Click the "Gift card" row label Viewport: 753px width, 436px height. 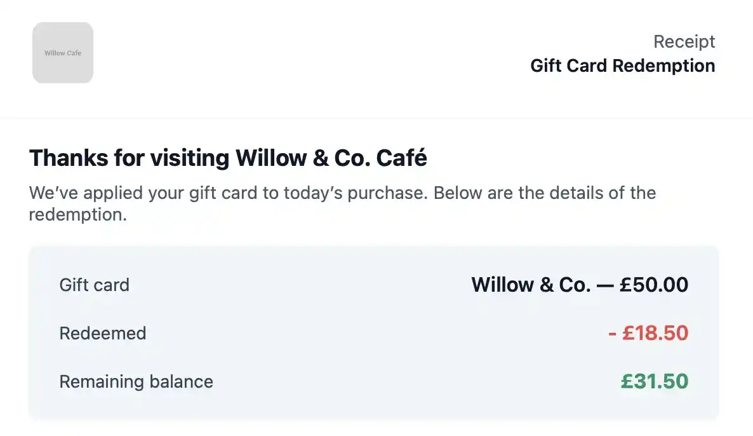(x=94, y=285)
